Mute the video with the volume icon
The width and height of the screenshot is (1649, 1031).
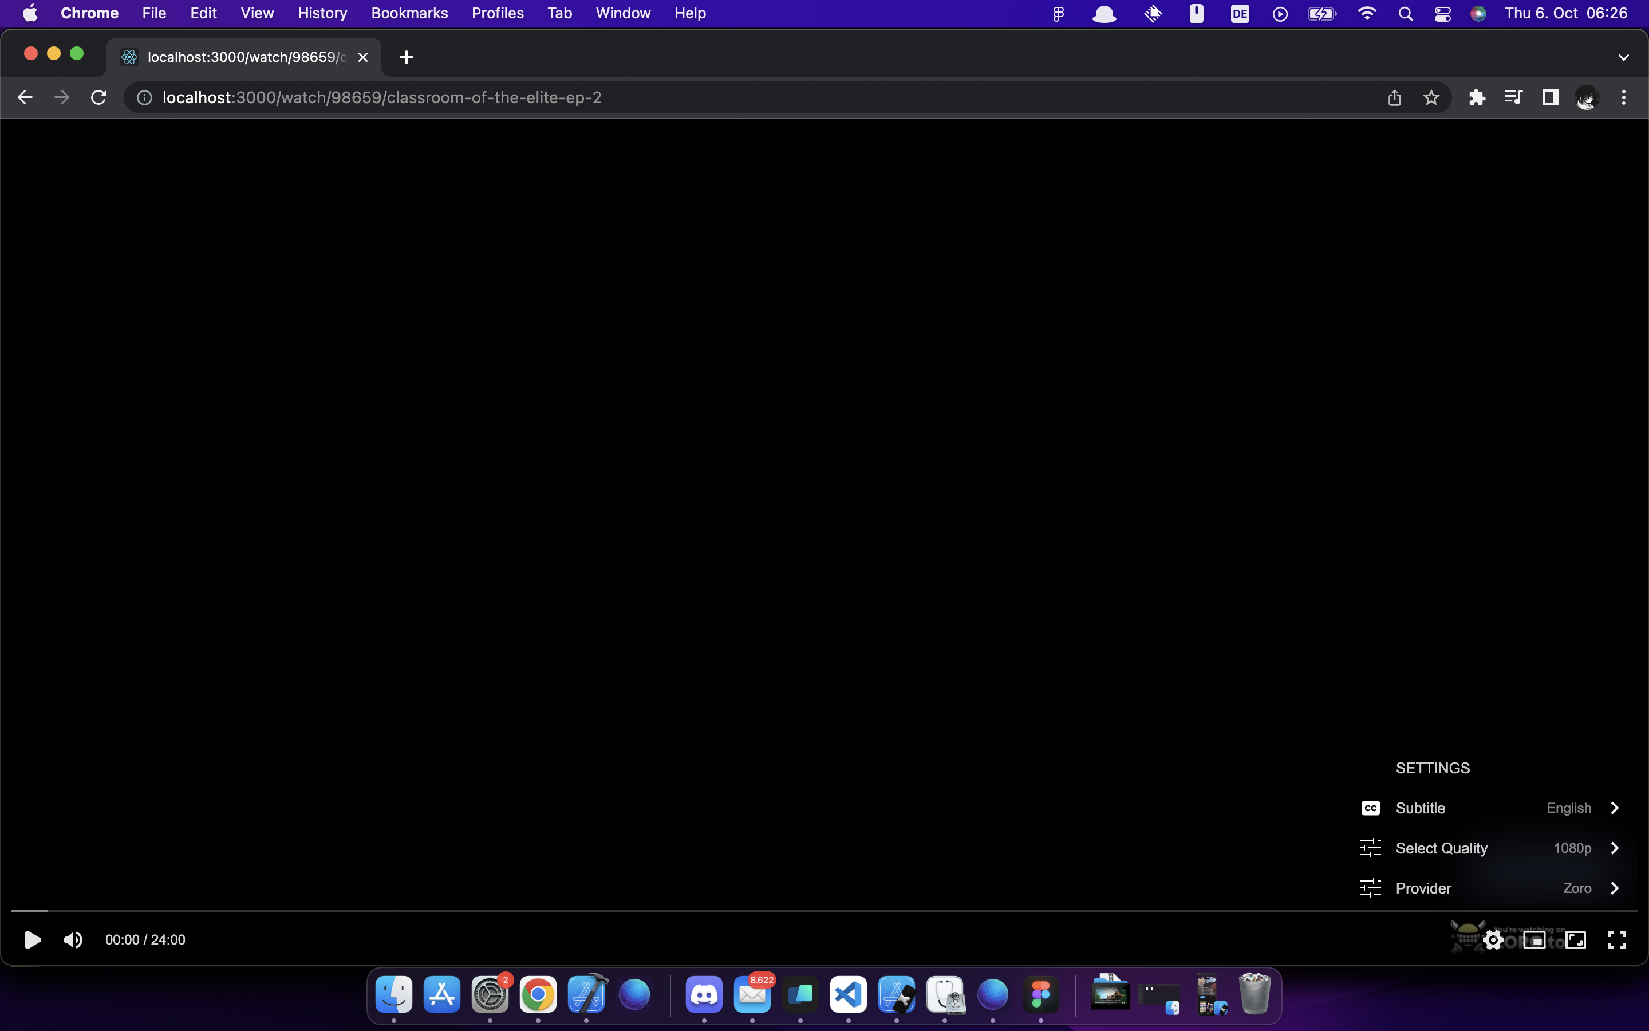[72, 939]
